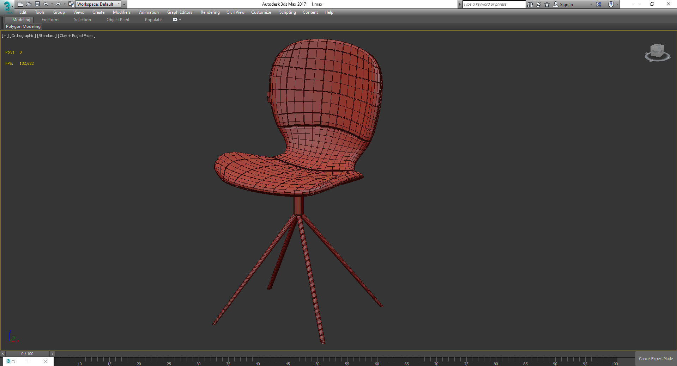
Task: Open the Views menu
Action: point(78,12)
